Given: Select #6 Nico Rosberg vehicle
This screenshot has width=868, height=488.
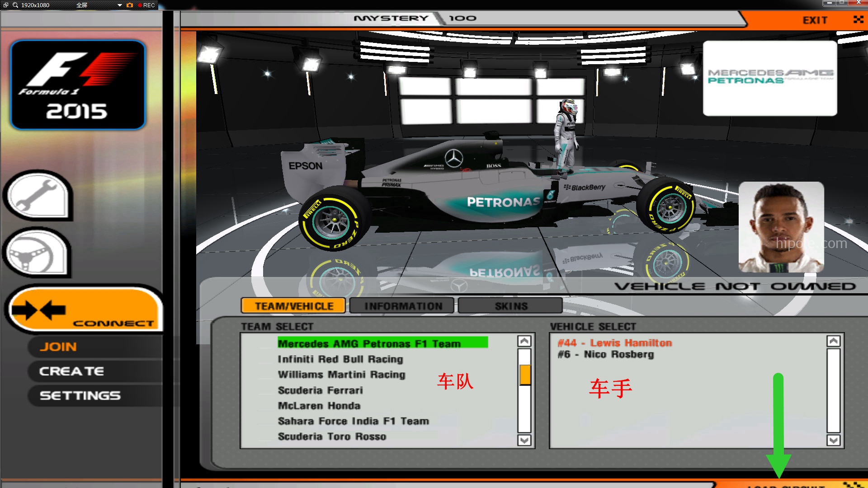Looking at the screenshot, I should (606, 354).
